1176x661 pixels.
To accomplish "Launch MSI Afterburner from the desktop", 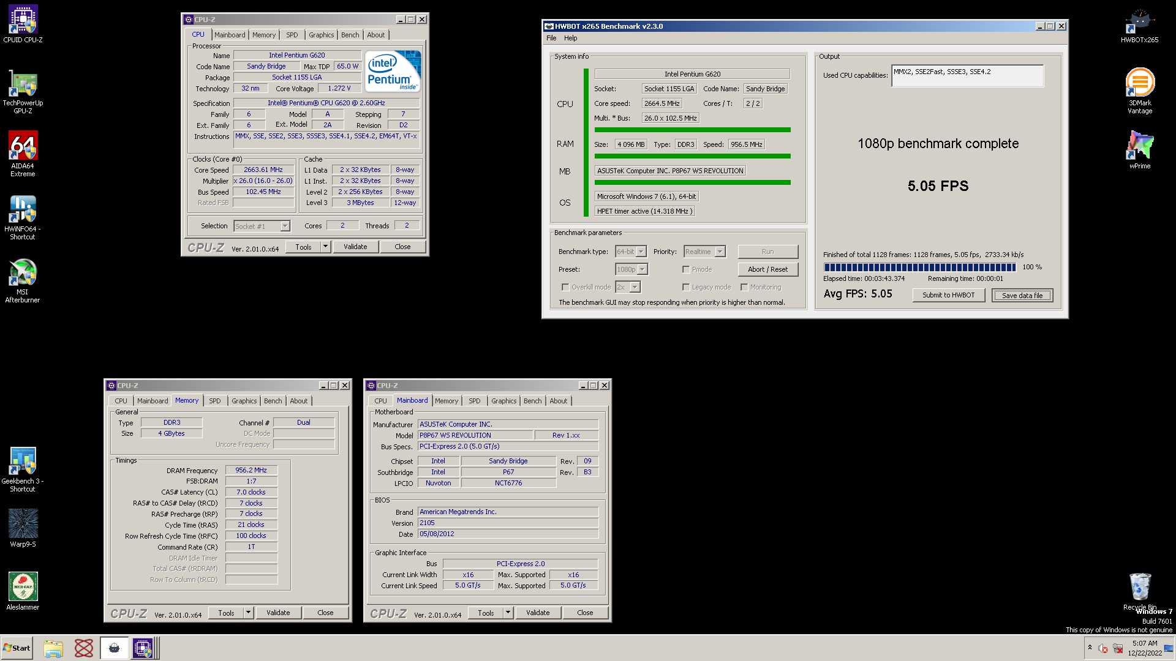I will [23, 280].
